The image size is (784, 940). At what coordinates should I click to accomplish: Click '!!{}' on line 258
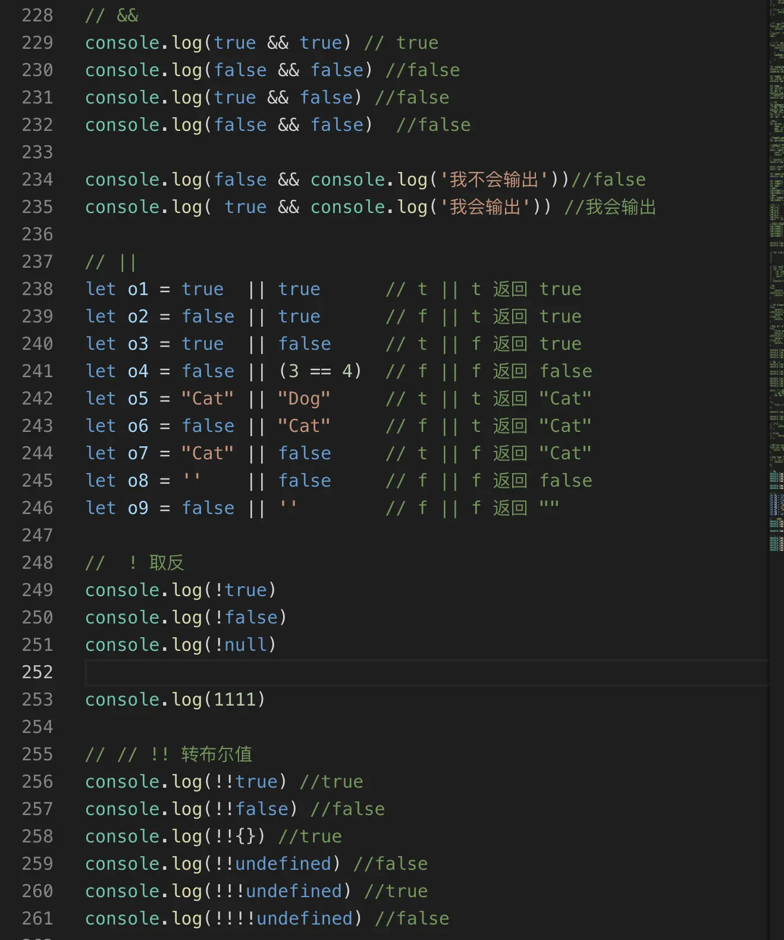(235, 836)
